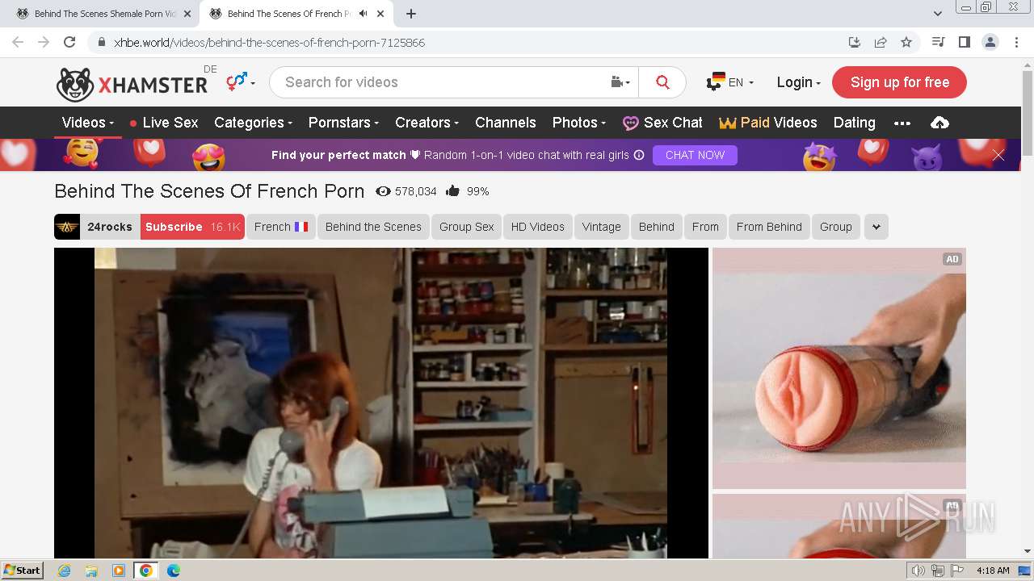The height and width of the screenshot is (581, 1034).
Task: Open a new browser tab with the plus
Action: click(x=411, y=14)
